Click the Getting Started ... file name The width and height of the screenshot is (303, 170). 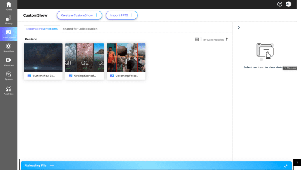coord(85,76)
